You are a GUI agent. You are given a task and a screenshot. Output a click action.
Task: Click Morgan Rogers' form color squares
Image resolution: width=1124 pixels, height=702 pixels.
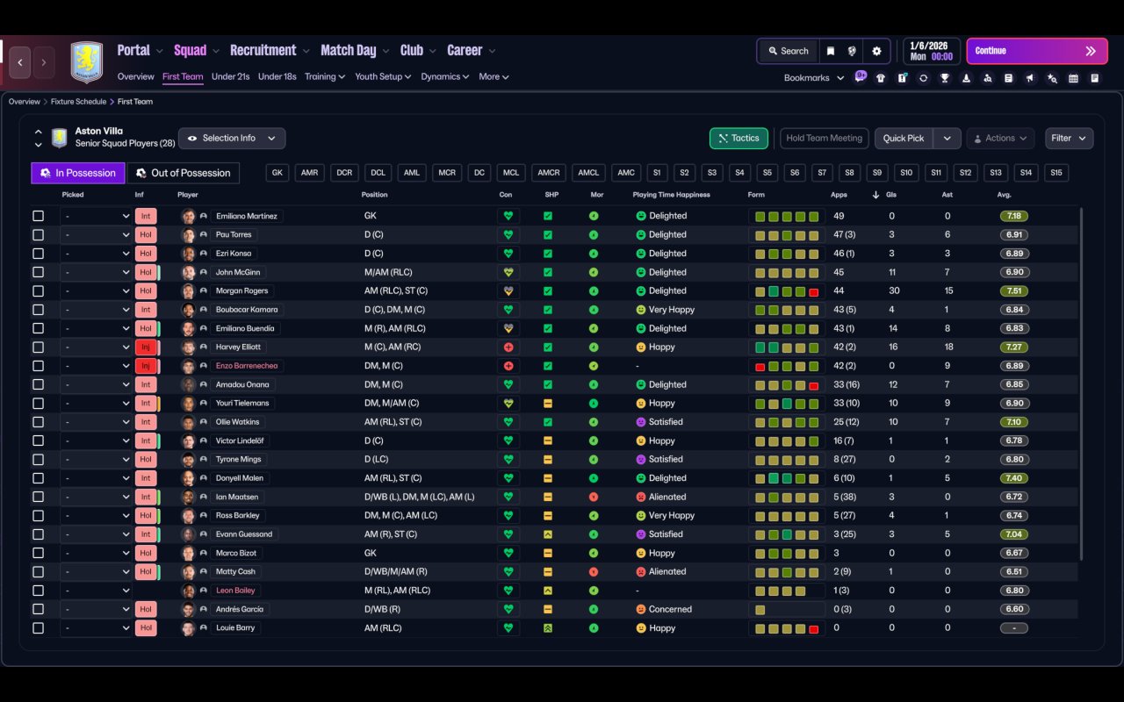point(786,291)
